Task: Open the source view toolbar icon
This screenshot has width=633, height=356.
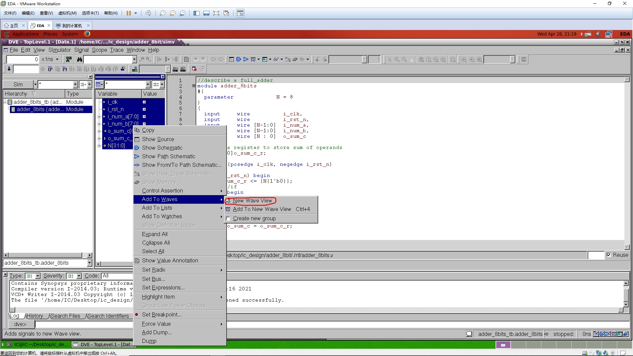Action: pos(231,59)
